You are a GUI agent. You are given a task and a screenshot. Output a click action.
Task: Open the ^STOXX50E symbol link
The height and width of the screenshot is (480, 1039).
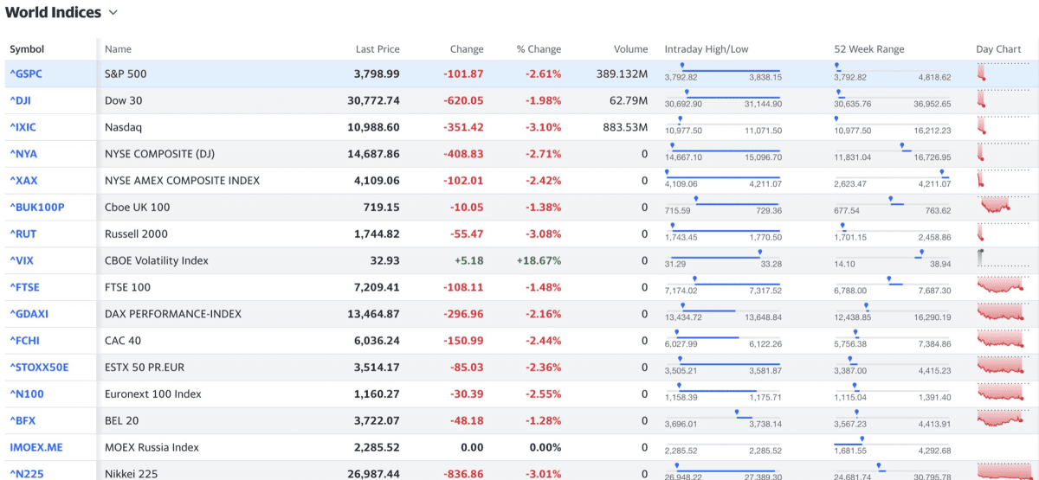pyautogui.click(x=39, y=368)
